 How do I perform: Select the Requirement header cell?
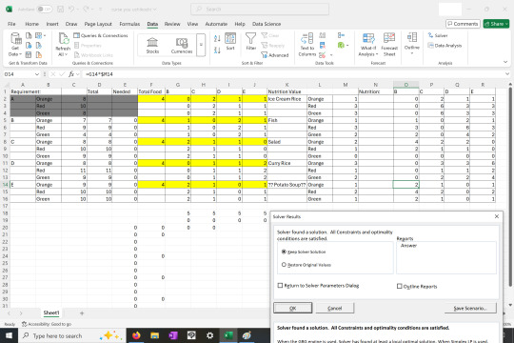[23, 91]
